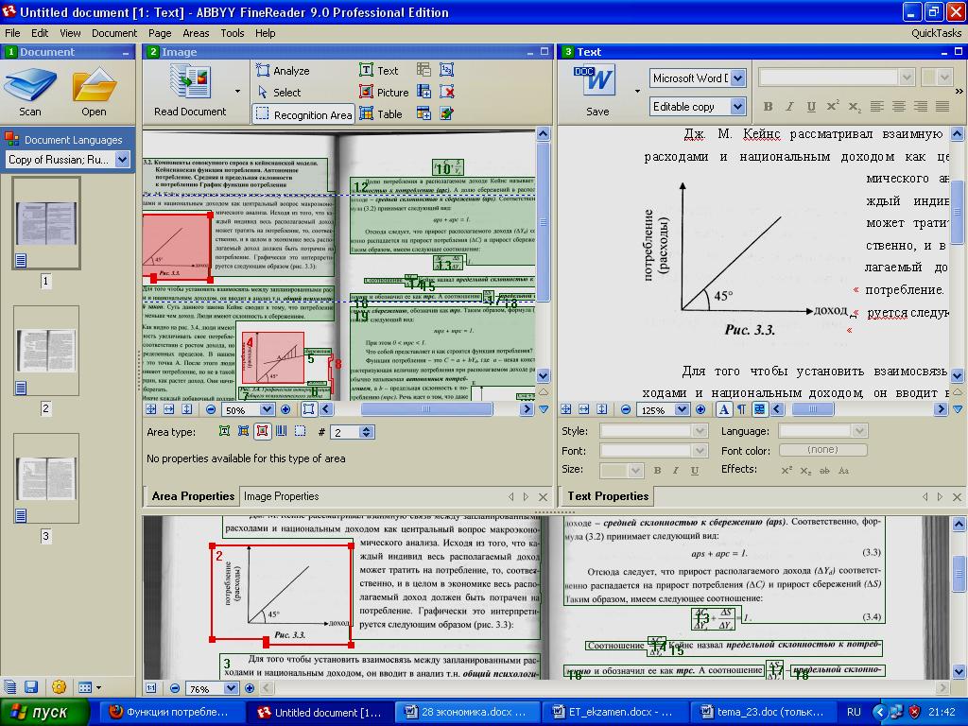Click the Windows 'пуск' Start button
Image resolution: width=968 pixels, height=726 pixels.
(43, 712)
